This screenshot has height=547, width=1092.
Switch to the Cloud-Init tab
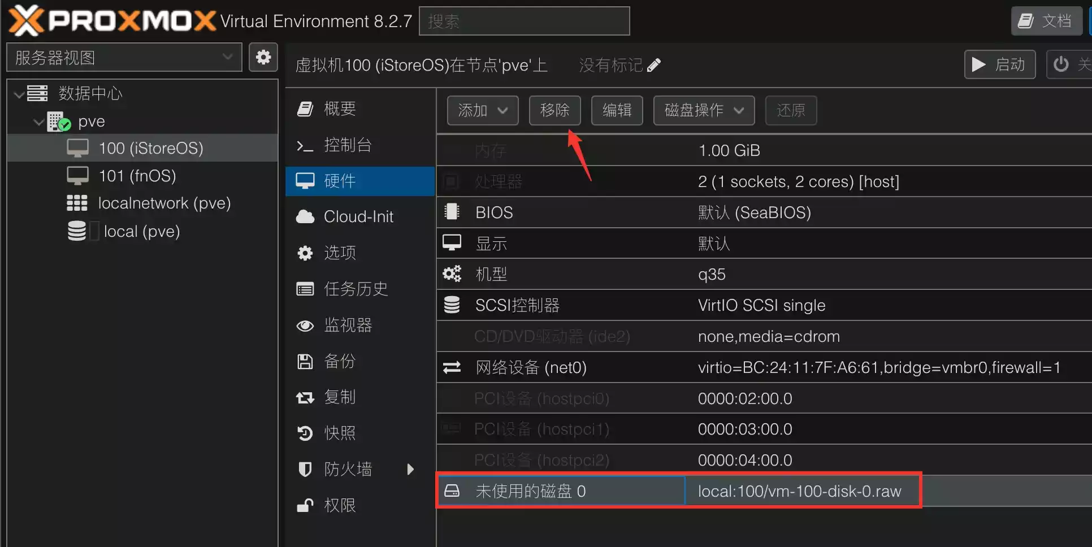point(358,216)
